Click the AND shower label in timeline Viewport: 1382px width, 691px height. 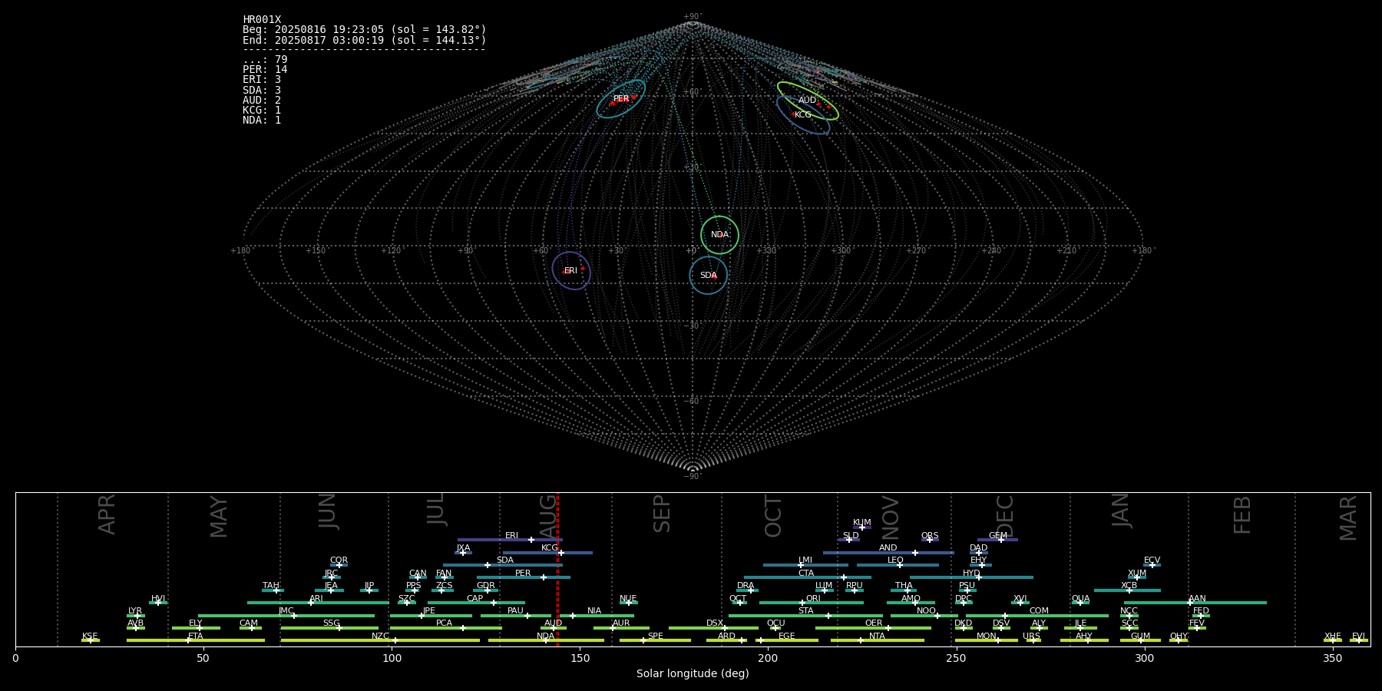888,548
